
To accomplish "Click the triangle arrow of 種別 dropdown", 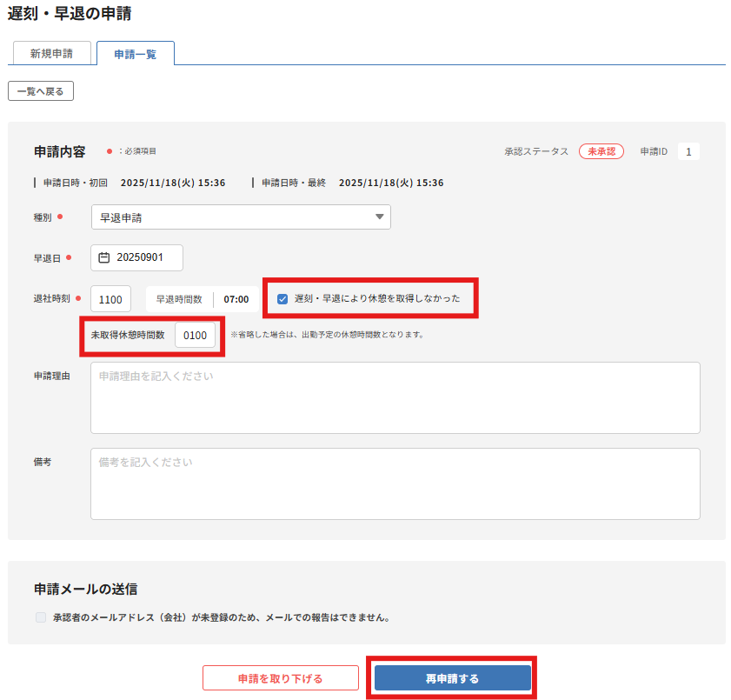I will 379,217.
